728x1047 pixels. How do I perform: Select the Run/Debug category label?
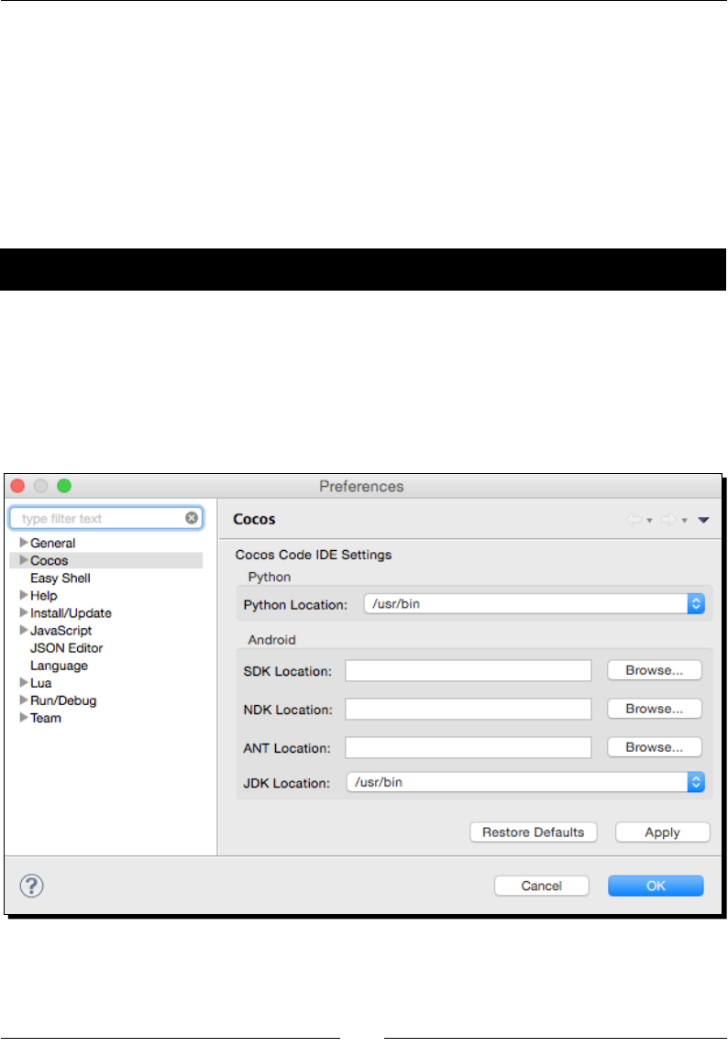pos(63,700)
